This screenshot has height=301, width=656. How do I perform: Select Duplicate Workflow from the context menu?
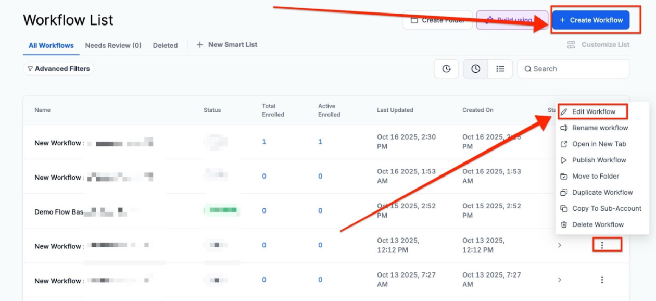pos(602,192)
